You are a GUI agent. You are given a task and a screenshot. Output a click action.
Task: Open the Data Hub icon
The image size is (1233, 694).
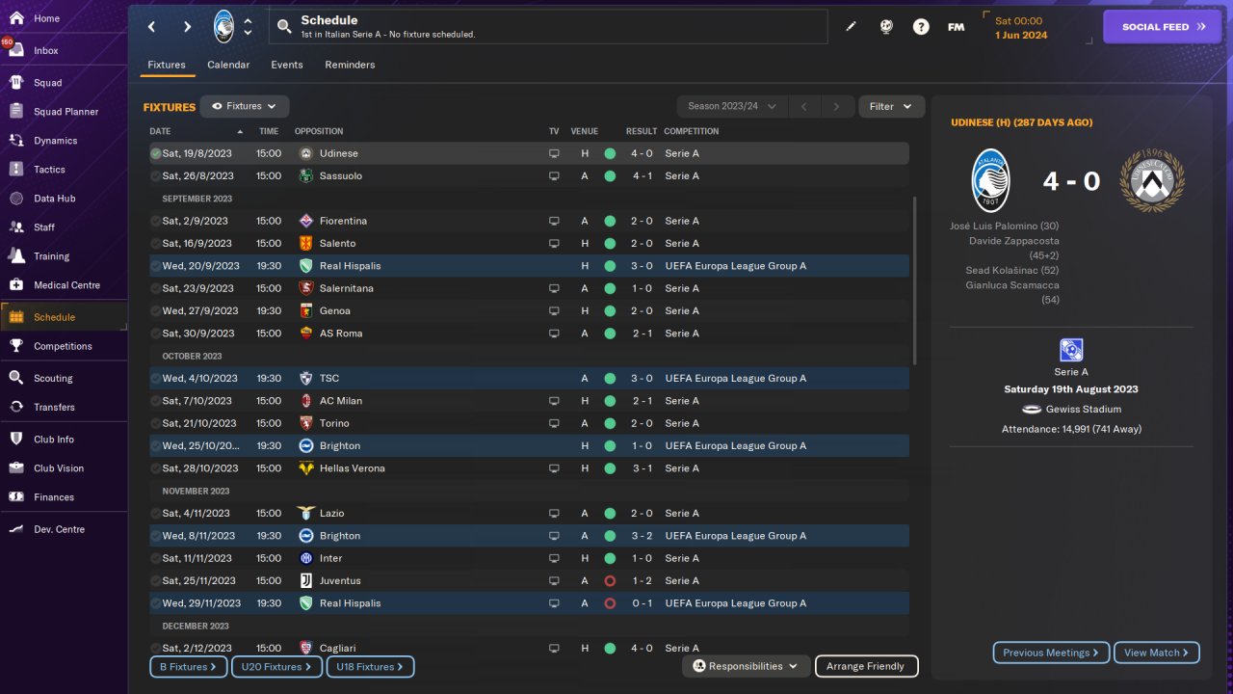(x=16, y=199)
